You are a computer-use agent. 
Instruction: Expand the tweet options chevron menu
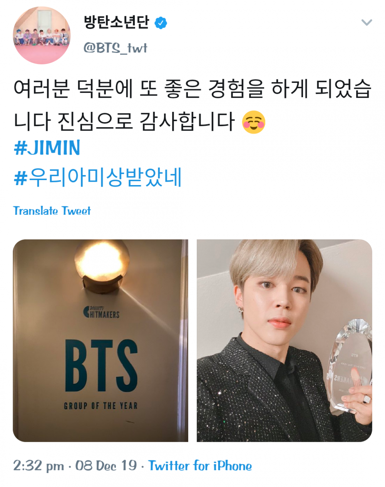coord(367,22)
